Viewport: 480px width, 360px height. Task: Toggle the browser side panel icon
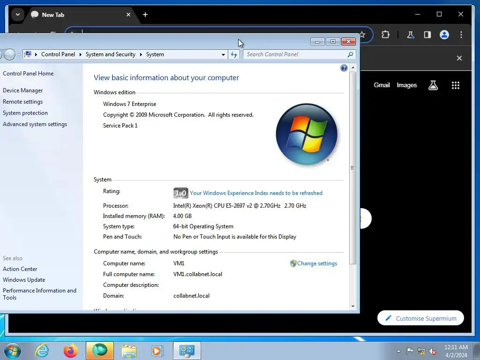tap(427, 35)
